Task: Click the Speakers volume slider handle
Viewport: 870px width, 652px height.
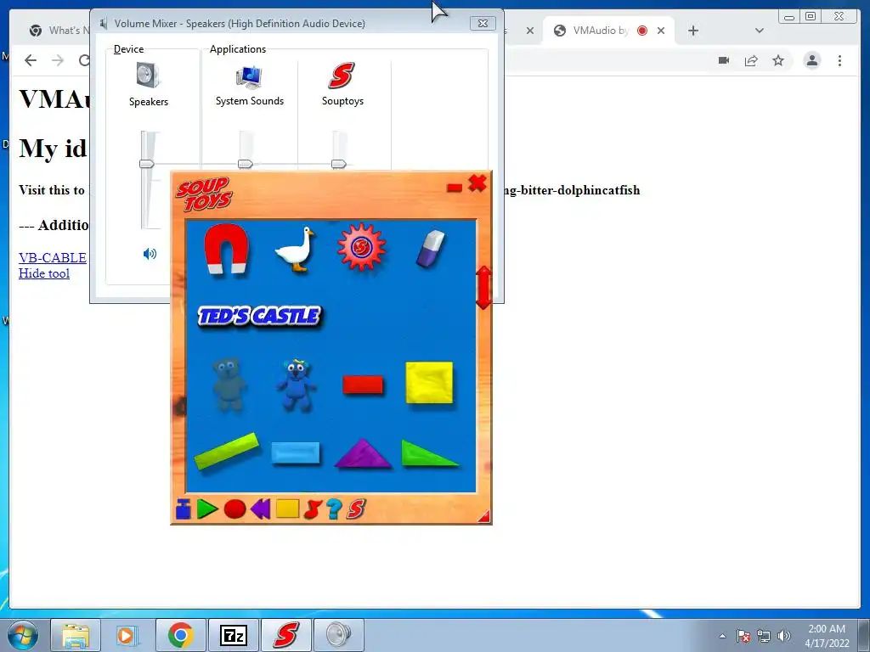Action: [x=146, y=164]
